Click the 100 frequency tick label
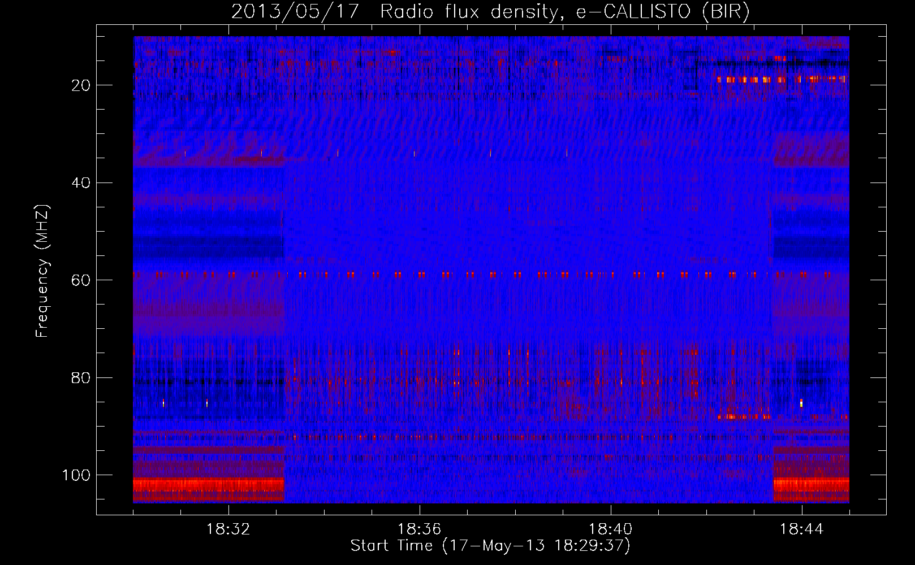 click(76, 475)
